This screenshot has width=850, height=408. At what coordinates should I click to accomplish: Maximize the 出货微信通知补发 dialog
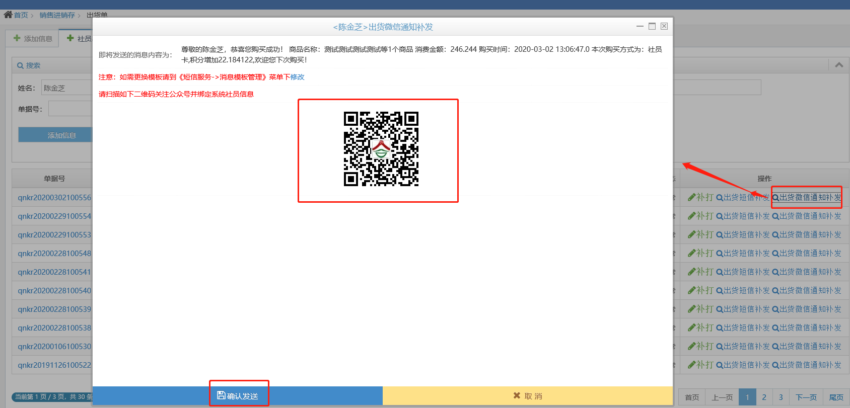click(652, 26)
